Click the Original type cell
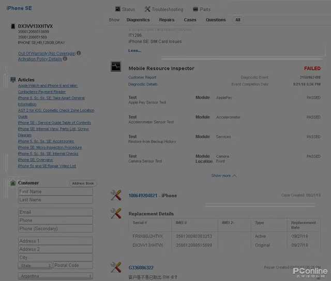 [262, 245]
